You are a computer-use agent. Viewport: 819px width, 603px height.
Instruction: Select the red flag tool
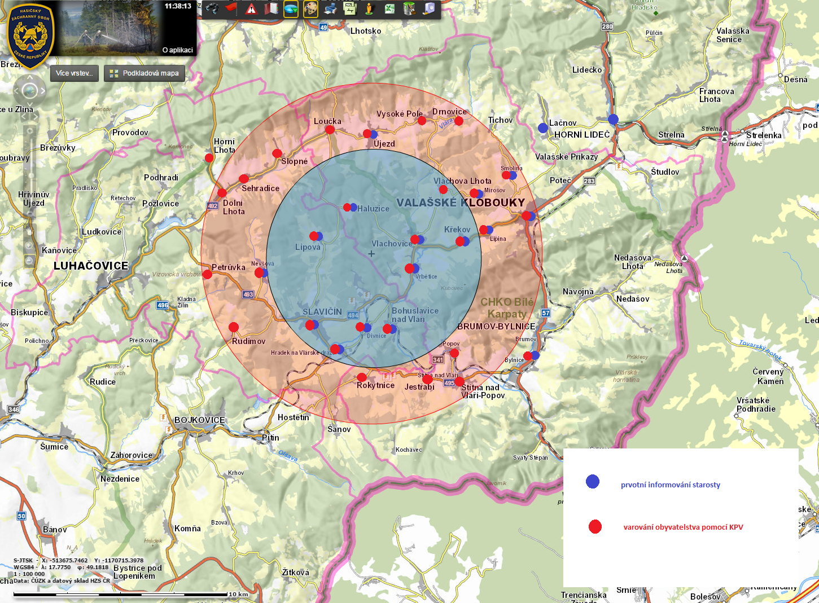(231, 8)
